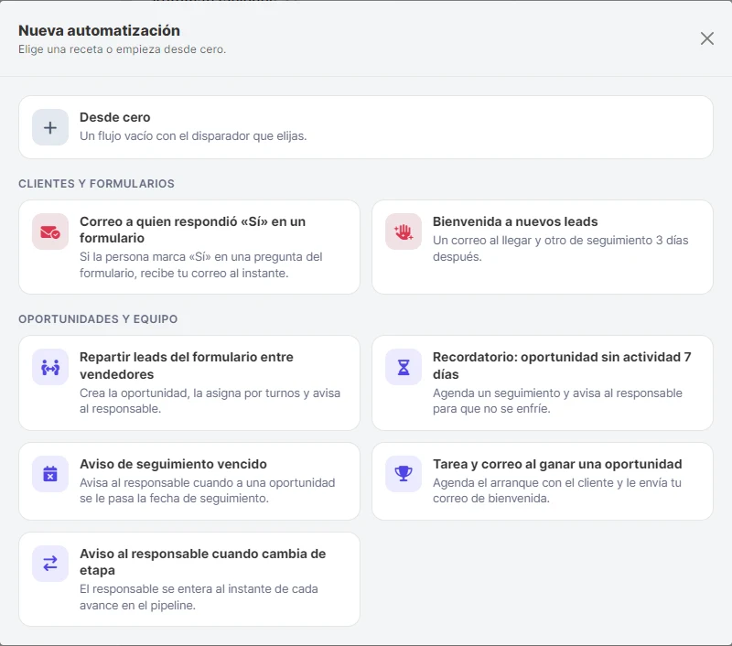Click description 'Avisa al responsable cuando a una oportunidad'
The image size is (732, 646).
click(x=208, y=482)
